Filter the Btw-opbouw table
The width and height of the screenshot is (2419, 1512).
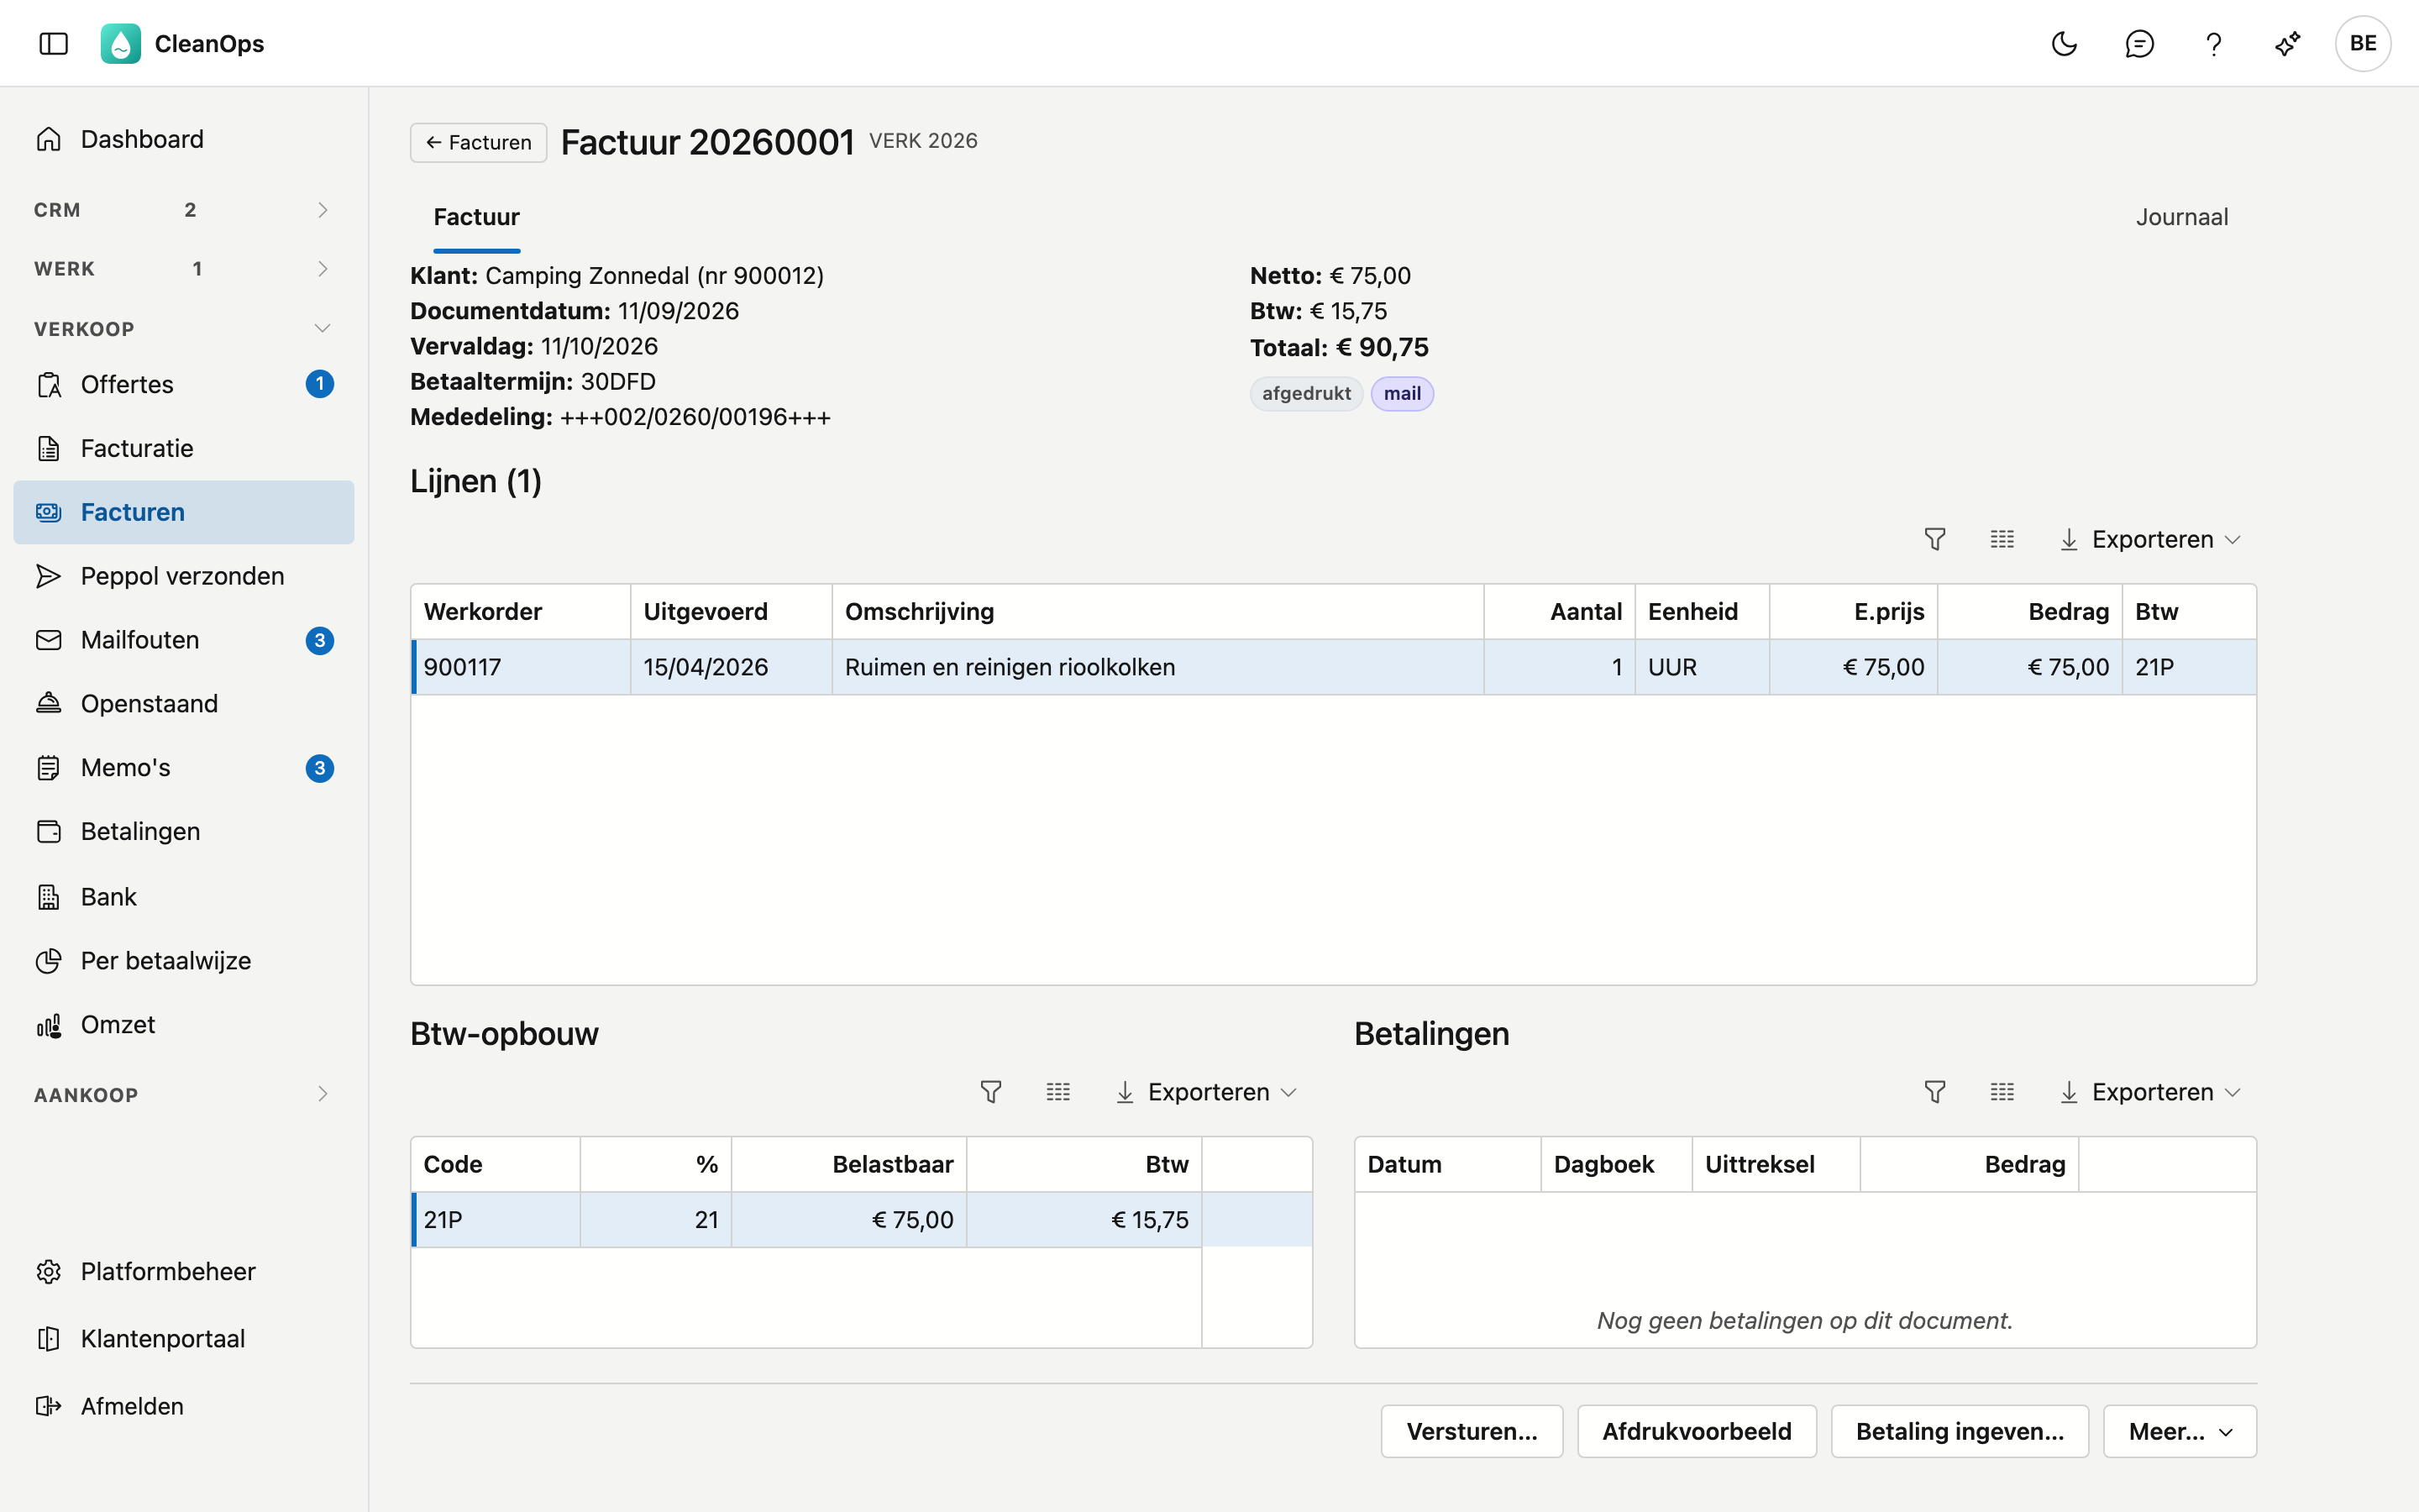[990, 1092]
